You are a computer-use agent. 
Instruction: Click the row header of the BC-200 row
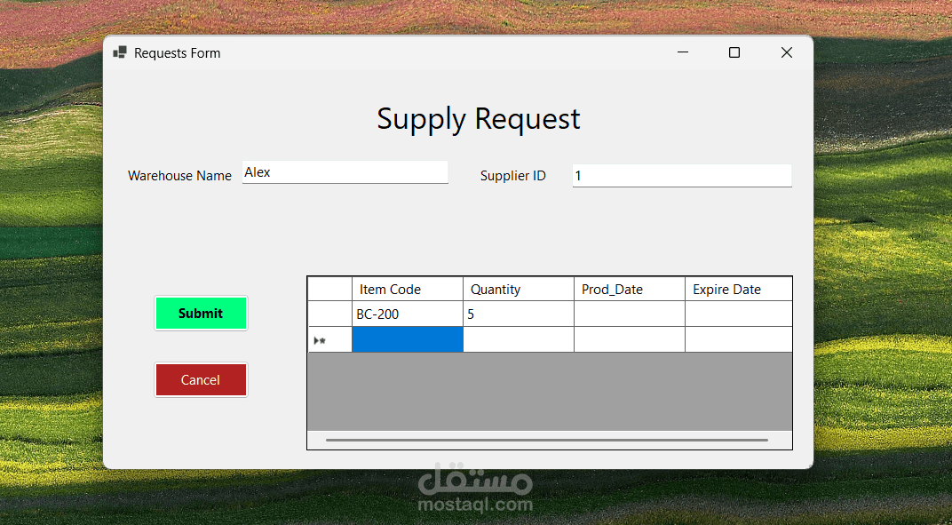pos(329,314)
